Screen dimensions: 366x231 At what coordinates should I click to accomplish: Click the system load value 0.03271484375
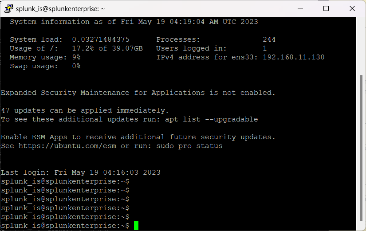(101, 39)
